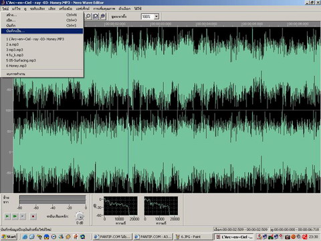This screenshot has width=321, height=241.
Task: Click the right spectrum analyzer graph
Action: [x=161, y=206]
